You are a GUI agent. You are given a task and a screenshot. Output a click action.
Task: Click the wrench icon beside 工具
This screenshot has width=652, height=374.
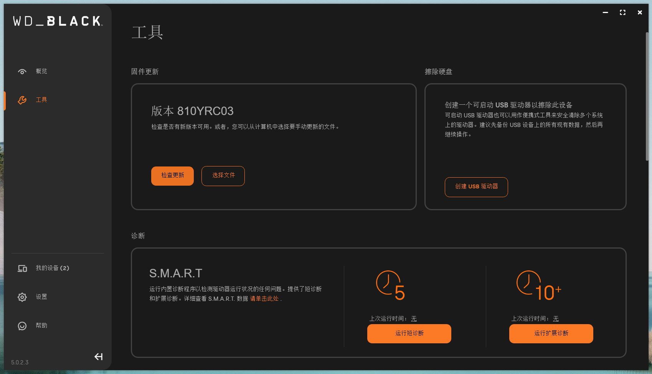point(22,100)
